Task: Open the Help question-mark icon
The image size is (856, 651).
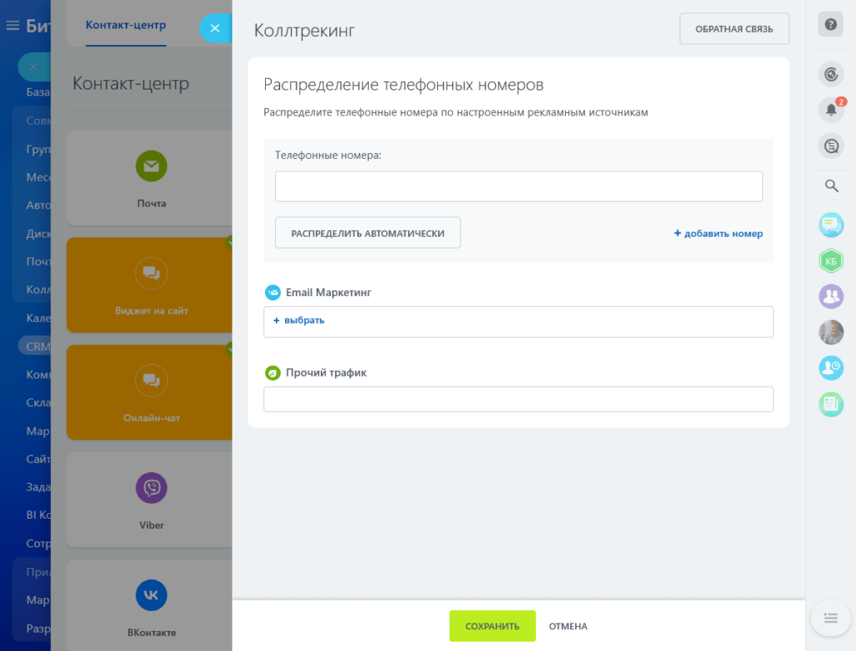Action: [x=830, y=23]
